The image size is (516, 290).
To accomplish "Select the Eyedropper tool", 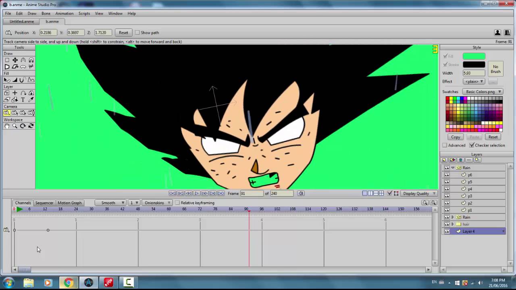I will pos(31,99).
